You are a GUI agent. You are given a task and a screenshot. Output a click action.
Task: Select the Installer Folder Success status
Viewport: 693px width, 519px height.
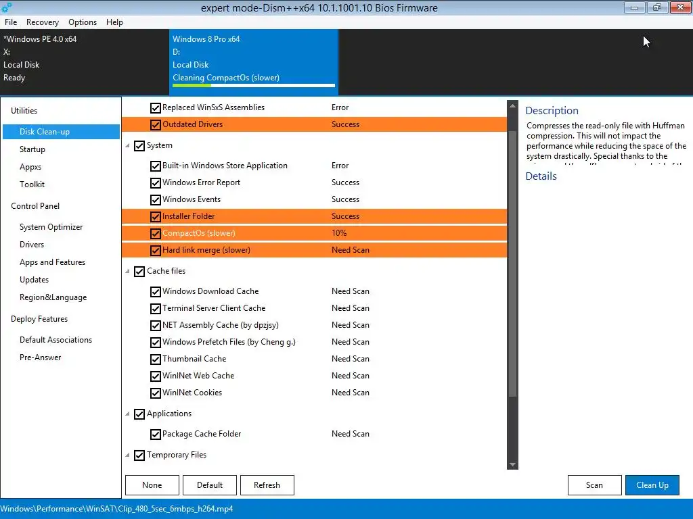345,216
